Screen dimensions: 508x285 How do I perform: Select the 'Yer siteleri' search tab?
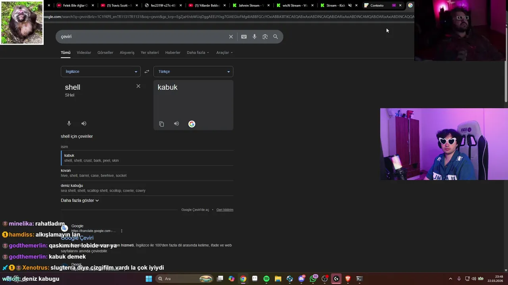[x=150, y=53]
